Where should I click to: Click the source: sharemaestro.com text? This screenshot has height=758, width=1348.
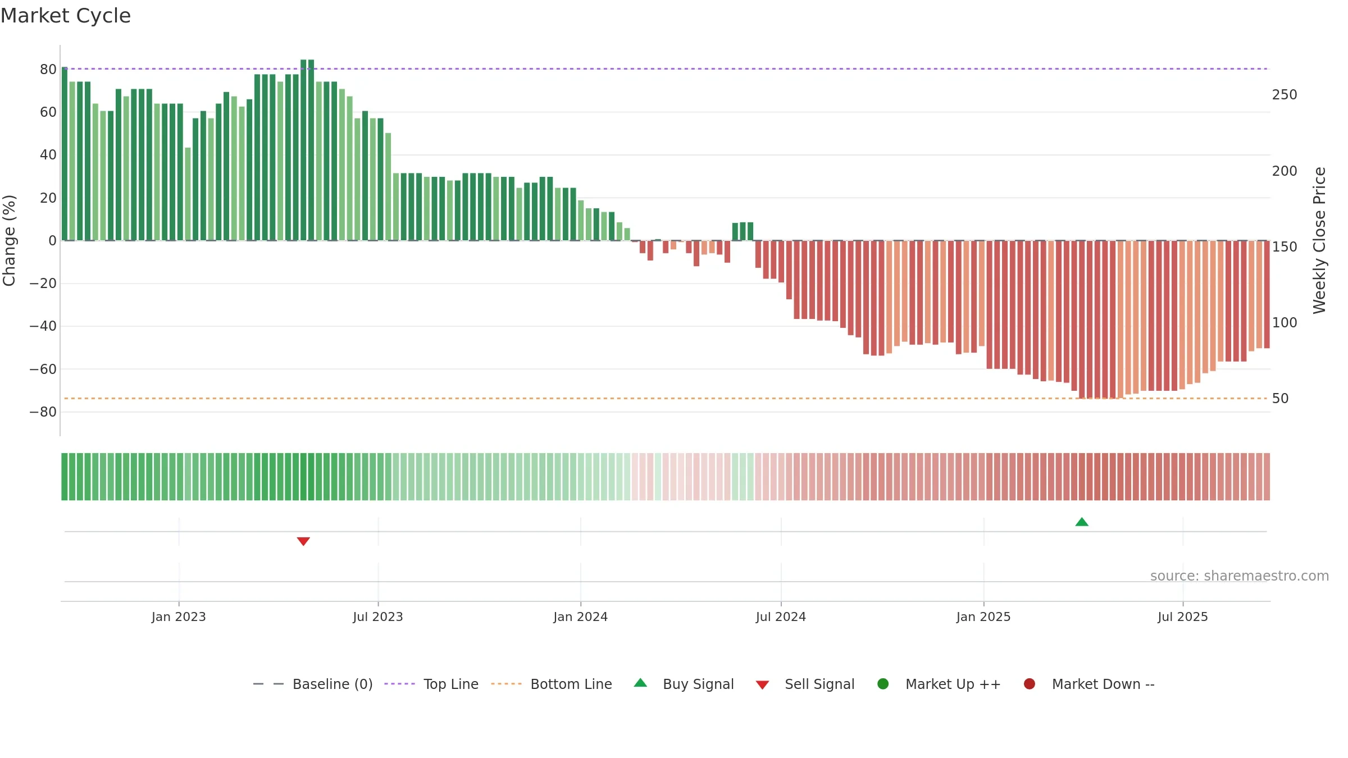[1240, 576]
